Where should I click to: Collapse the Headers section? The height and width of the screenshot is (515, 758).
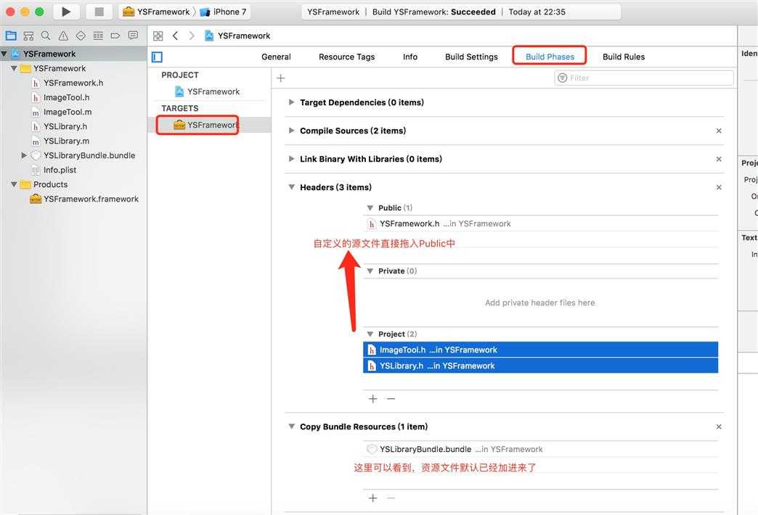click(291, 187)
